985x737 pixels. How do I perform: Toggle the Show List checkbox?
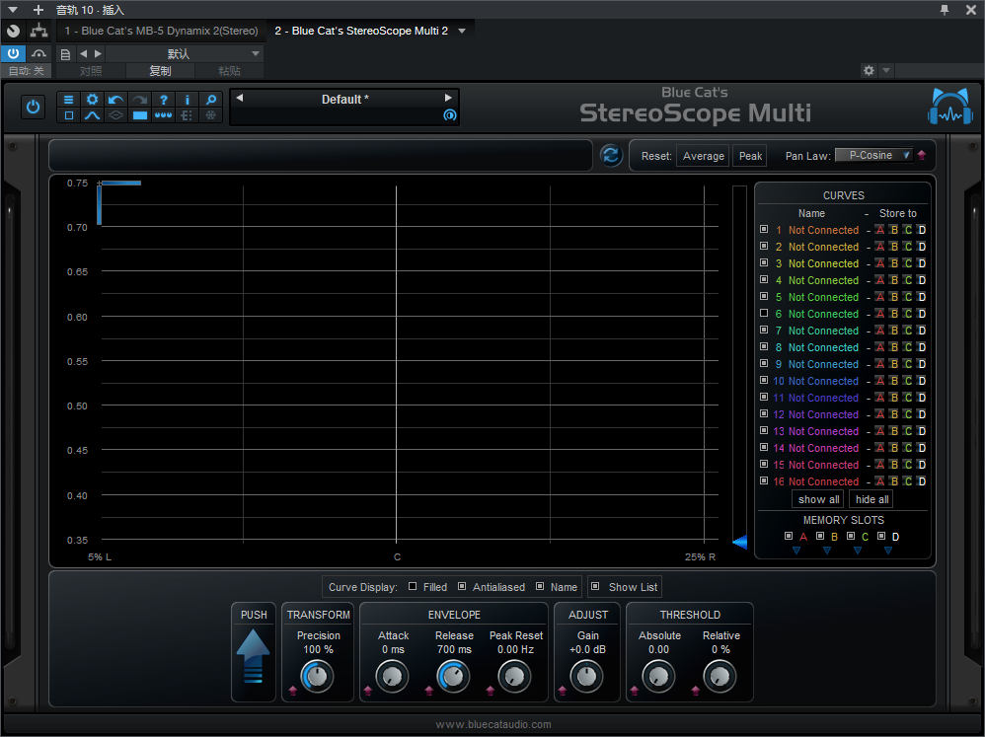click(x=595, y=586)
